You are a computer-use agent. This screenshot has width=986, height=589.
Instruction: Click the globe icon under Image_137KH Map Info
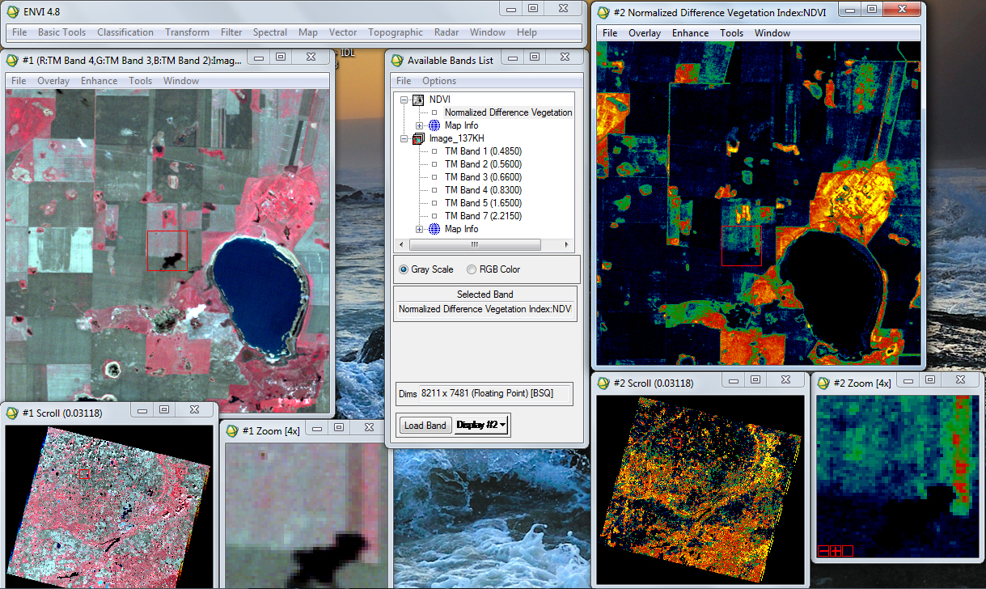[x=434, y=229]
